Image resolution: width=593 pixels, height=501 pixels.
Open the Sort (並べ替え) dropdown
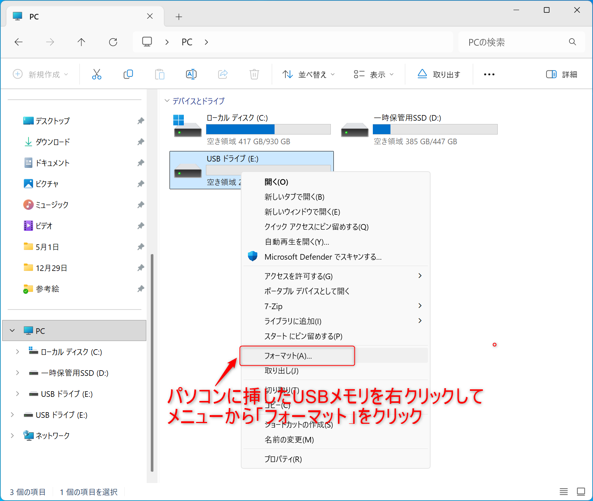308,74
